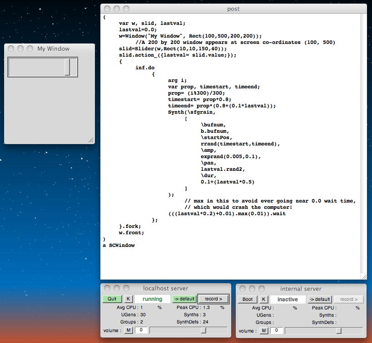372x343 pixels.
Task: Start recording on localhost server
Action: tap(213, 299)
